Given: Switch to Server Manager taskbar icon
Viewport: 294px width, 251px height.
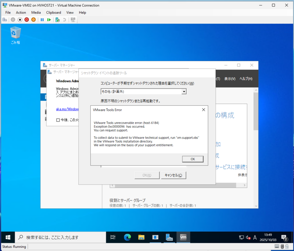Looking at the screenshot, I should [169, 237].
